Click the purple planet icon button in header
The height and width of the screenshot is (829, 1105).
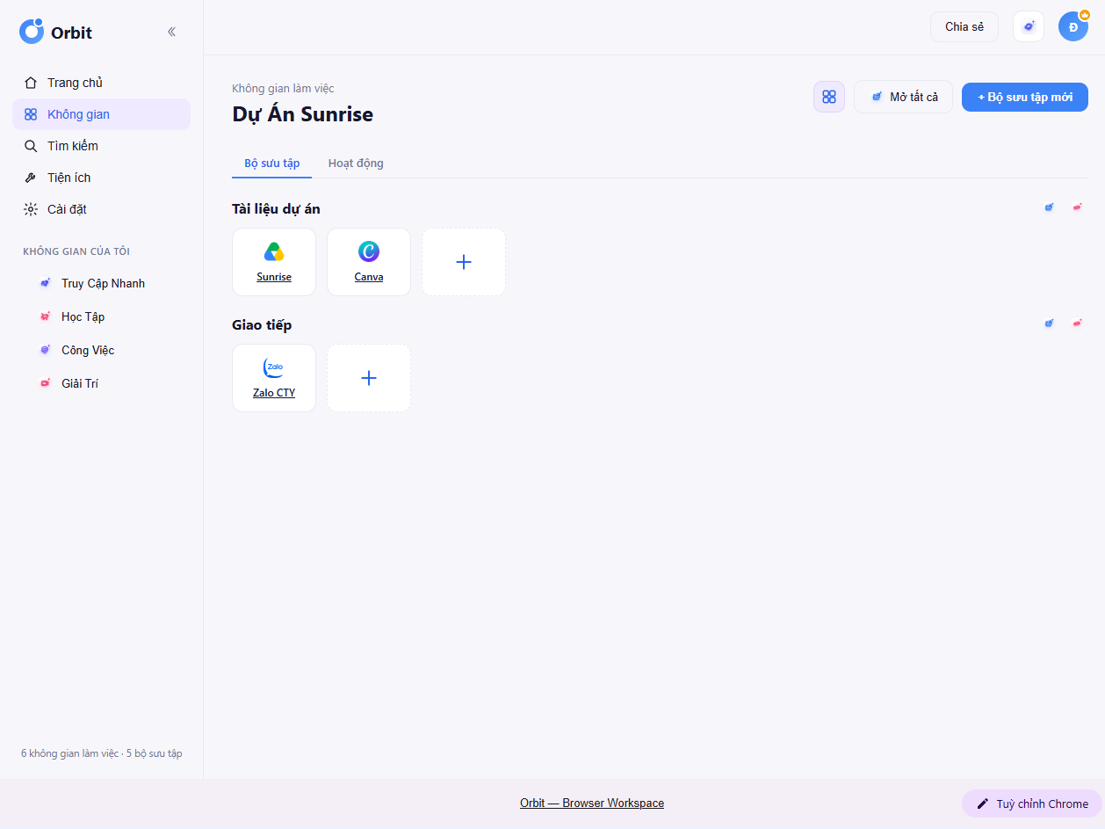1029,26
